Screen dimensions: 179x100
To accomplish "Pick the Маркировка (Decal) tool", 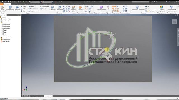I will (x=44, y=6).
